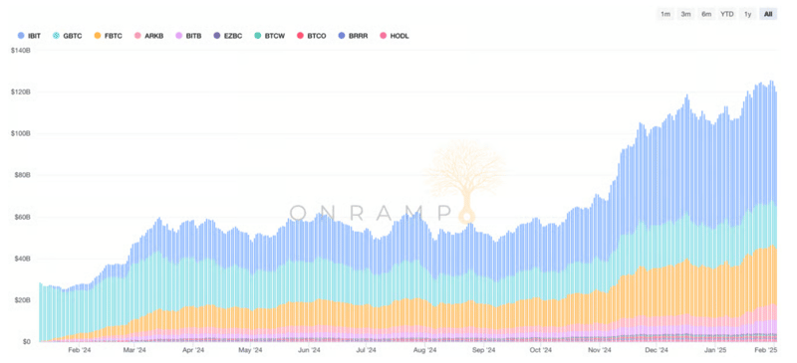Click the IBIT legend color dot

[21, 36]
